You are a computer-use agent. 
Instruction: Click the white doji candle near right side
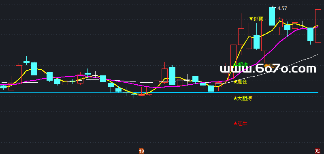click(x=303, y=25)
